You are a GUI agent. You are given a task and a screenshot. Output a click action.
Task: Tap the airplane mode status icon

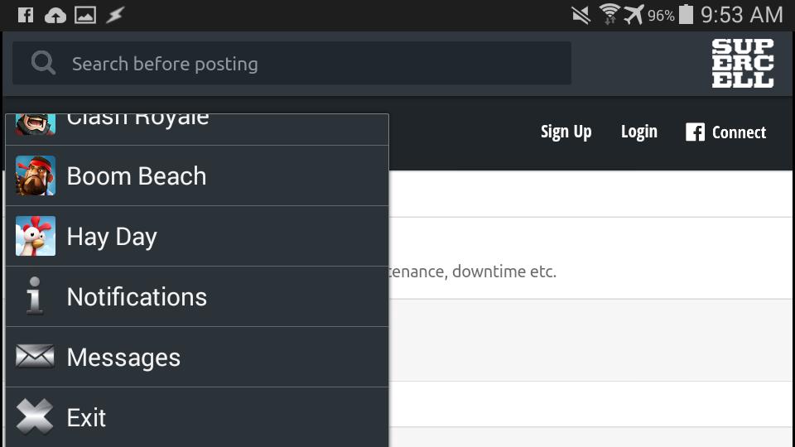pyautogui.click(x=634, y=15)
